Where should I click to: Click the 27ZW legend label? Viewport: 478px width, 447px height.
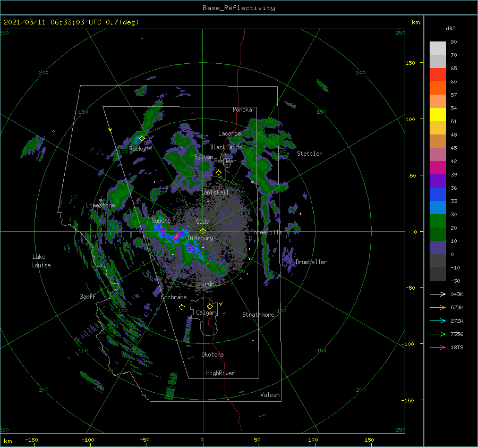457,321
